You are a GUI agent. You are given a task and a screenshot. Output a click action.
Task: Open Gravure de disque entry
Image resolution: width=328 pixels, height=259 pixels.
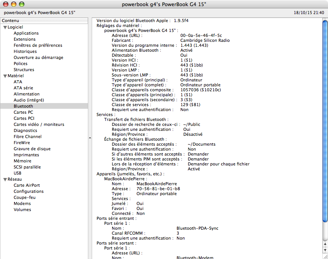click(32, 149)
